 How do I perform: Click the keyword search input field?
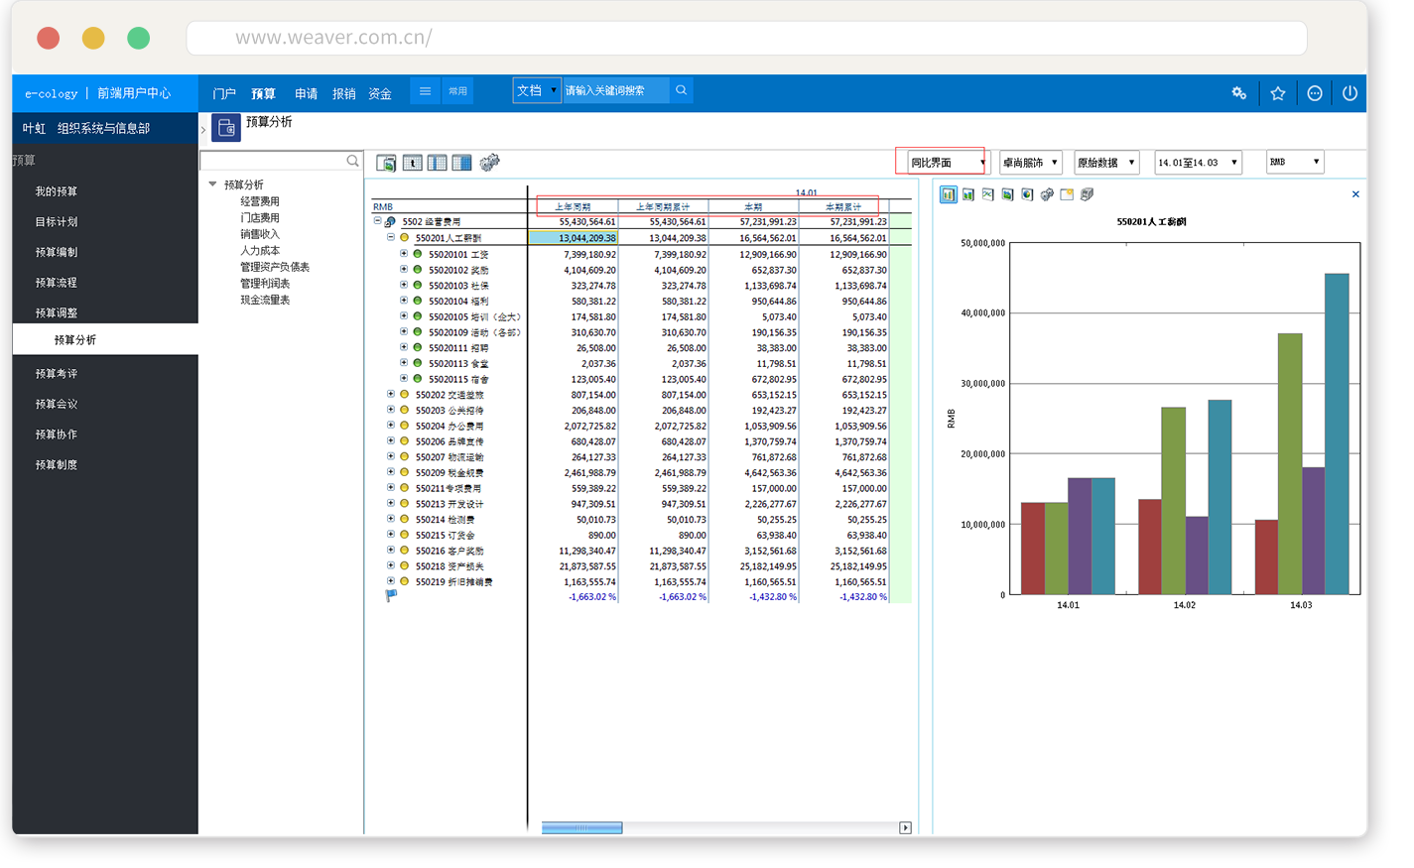point(616,90)
